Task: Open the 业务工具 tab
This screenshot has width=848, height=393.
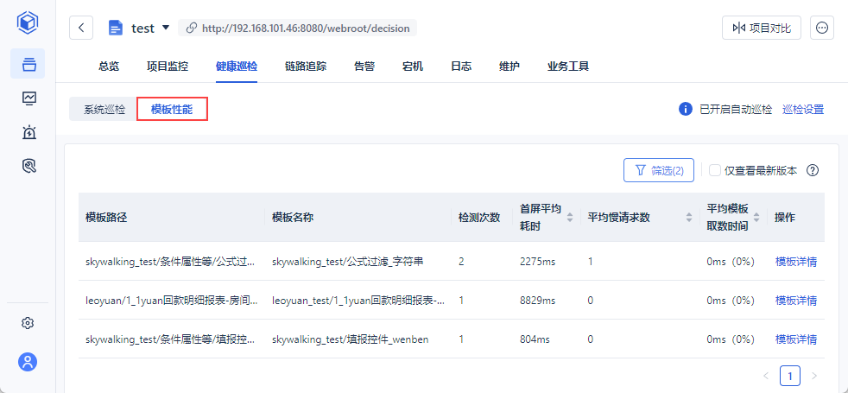Action: (568, 67)
